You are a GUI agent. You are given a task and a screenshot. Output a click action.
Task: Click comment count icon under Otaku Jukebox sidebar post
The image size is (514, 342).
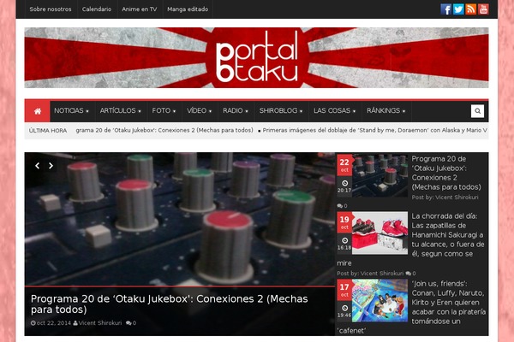point(339,206)
